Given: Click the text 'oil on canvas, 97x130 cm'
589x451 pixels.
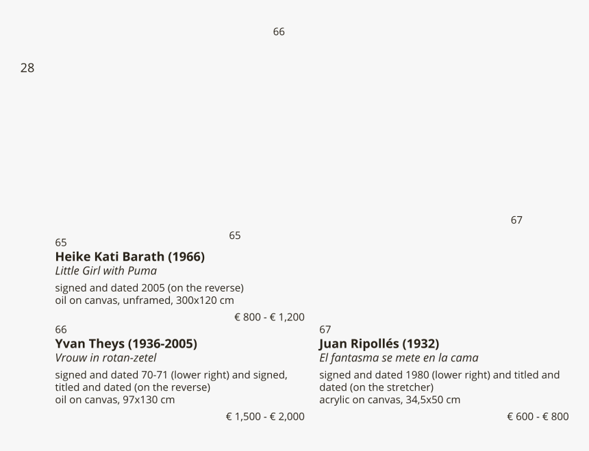Looking at the screenshot, I should pyautogui.click(x=115, y=400).
